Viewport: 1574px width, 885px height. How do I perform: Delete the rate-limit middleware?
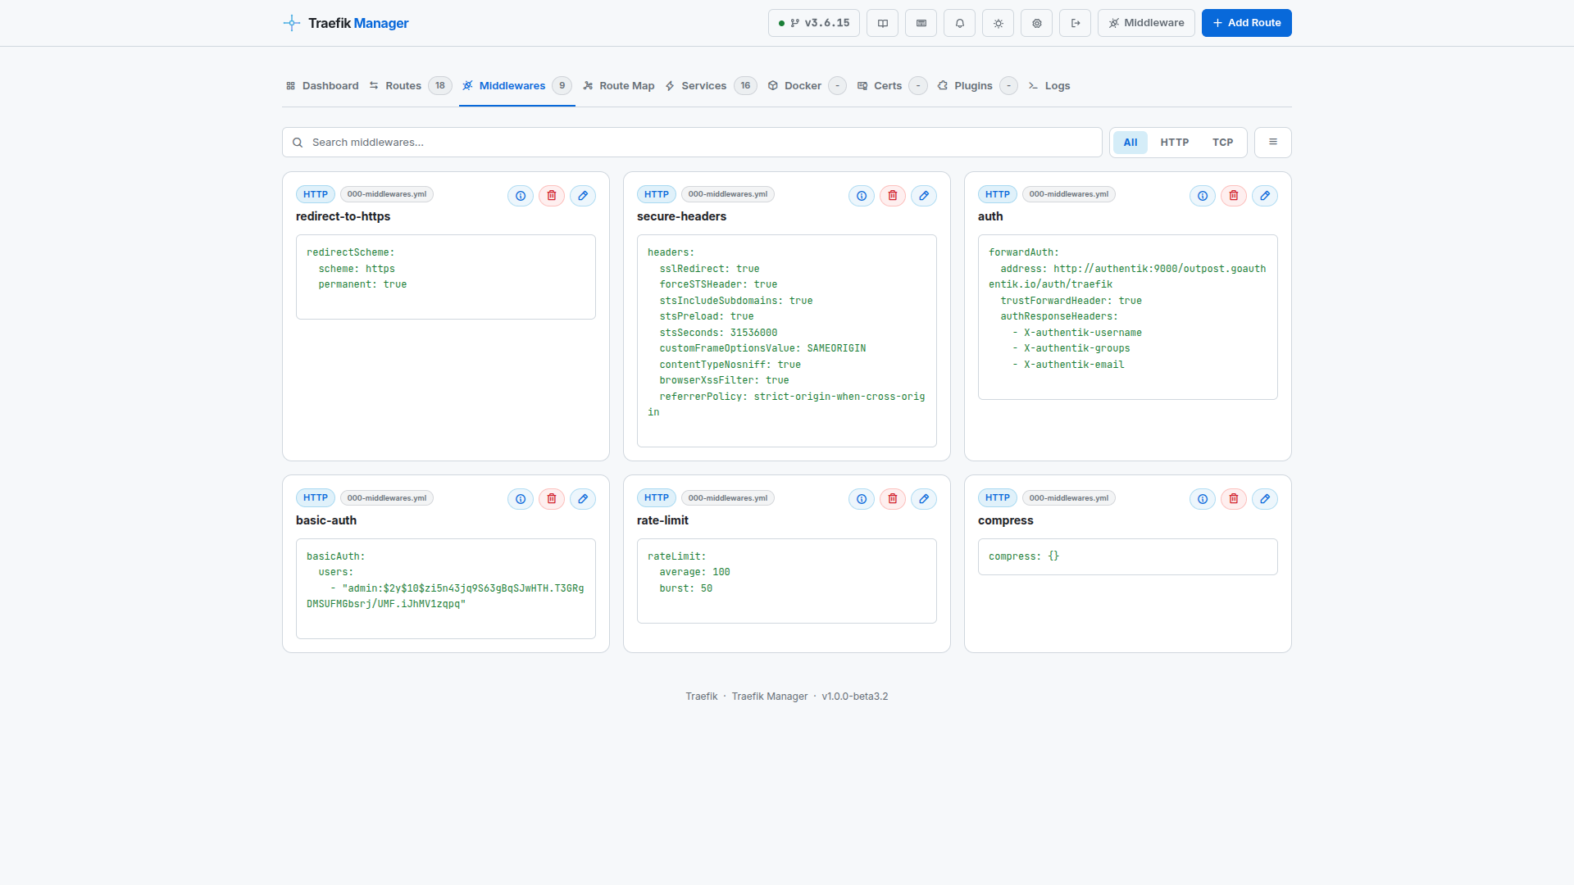893,499
